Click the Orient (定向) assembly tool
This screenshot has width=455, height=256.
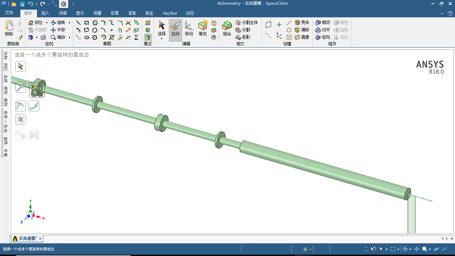(323, 37)
